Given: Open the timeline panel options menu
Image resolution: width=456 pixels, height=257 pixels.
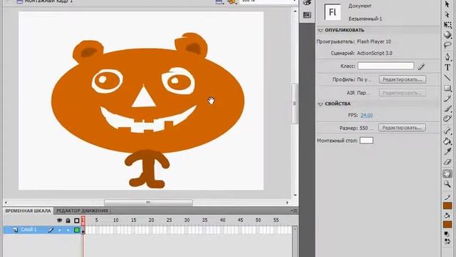Looking at the screenshot, I should pyautogui.click(x=294, y=211).
